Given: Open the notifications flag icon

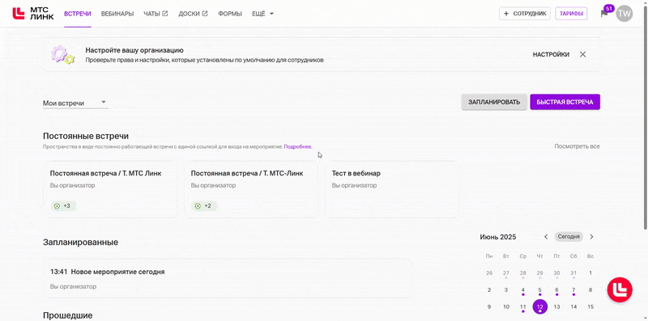Looking at the screenshot, I should pos(603,14).
